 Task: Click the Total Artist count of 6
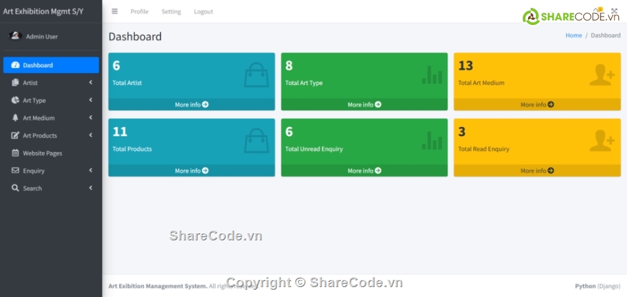[116, 65]
